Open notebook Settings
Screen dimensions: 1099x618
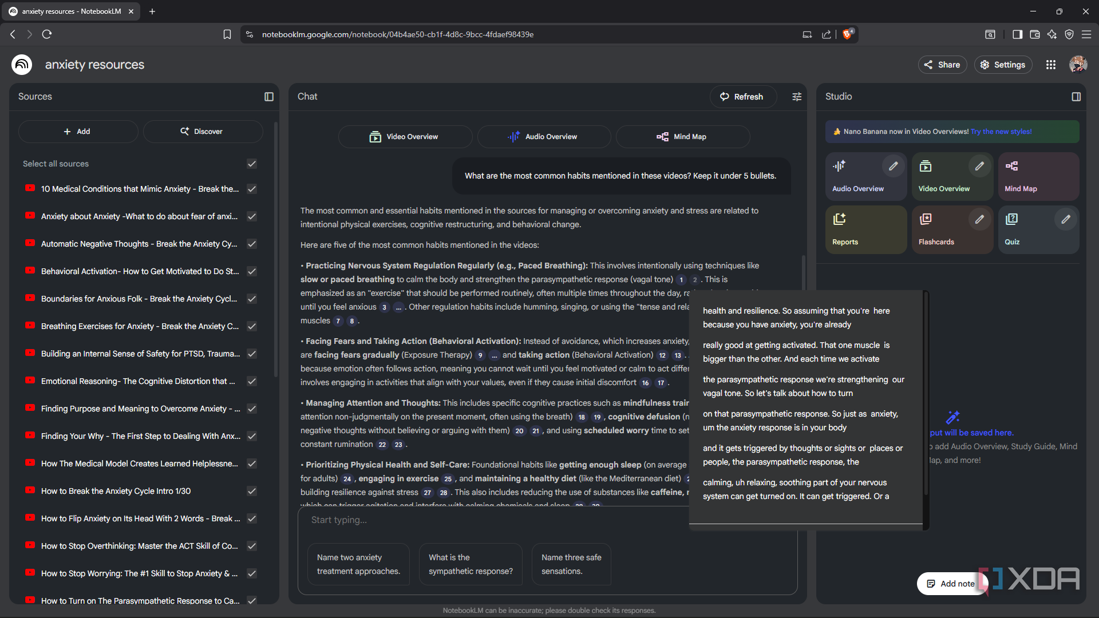[x=1003, y=65]
